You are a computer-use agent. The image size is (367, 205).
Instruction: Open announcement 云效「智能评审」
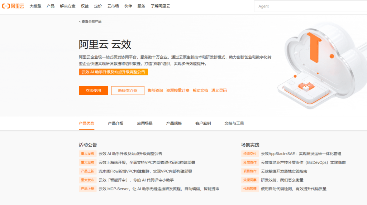pos(136,180)
